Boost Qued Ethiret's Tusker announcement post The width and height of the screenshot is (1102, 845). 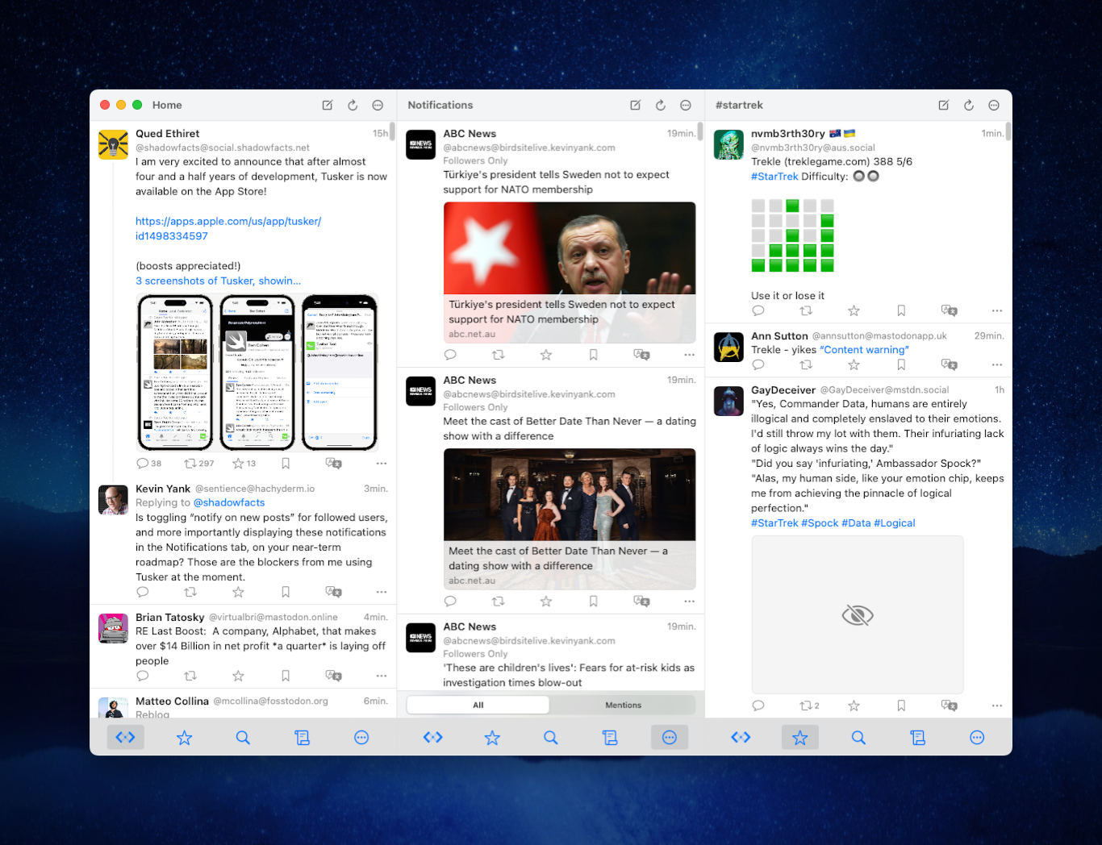(191, 463)
